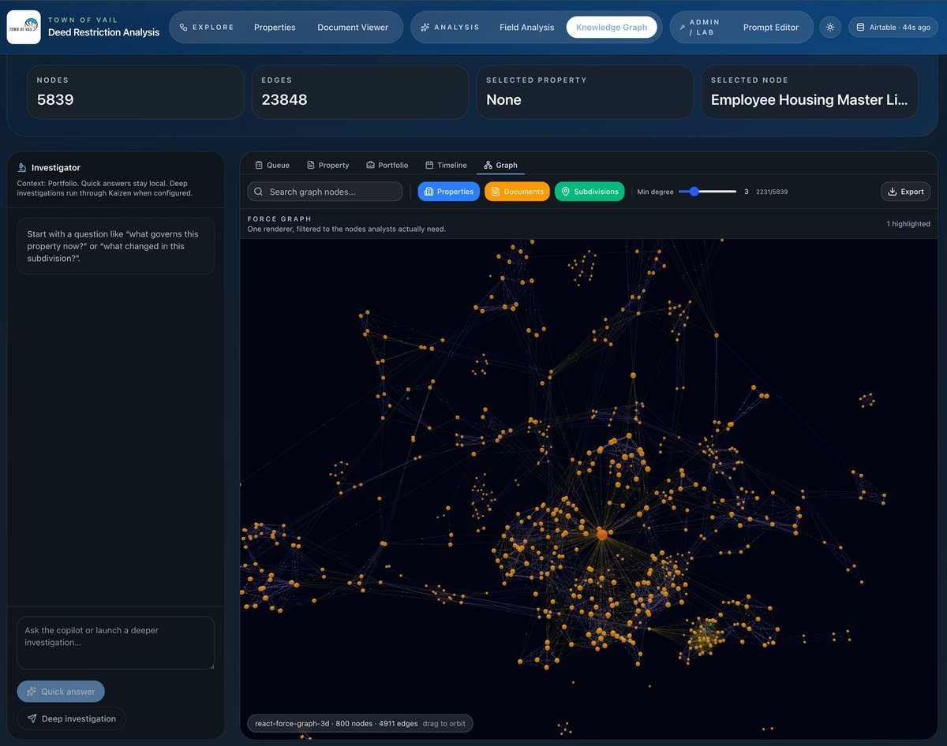This screenshot has height=746, width=947.
Task: Click the Queue tab icon
Action: pyautogui.click(x=259, y=165)
